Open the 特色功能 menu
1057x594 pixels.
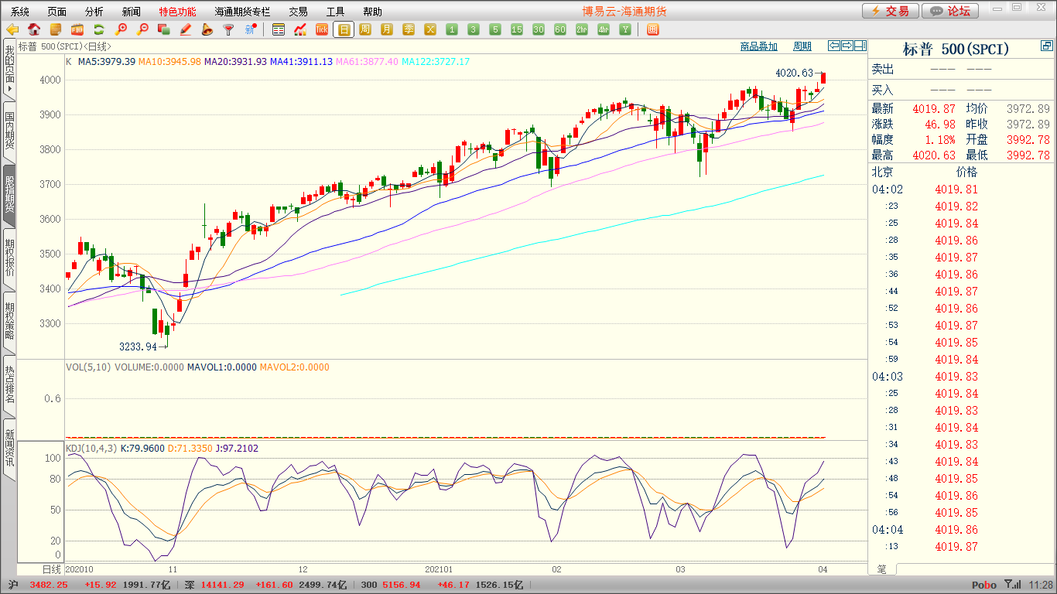coord(178,12)
